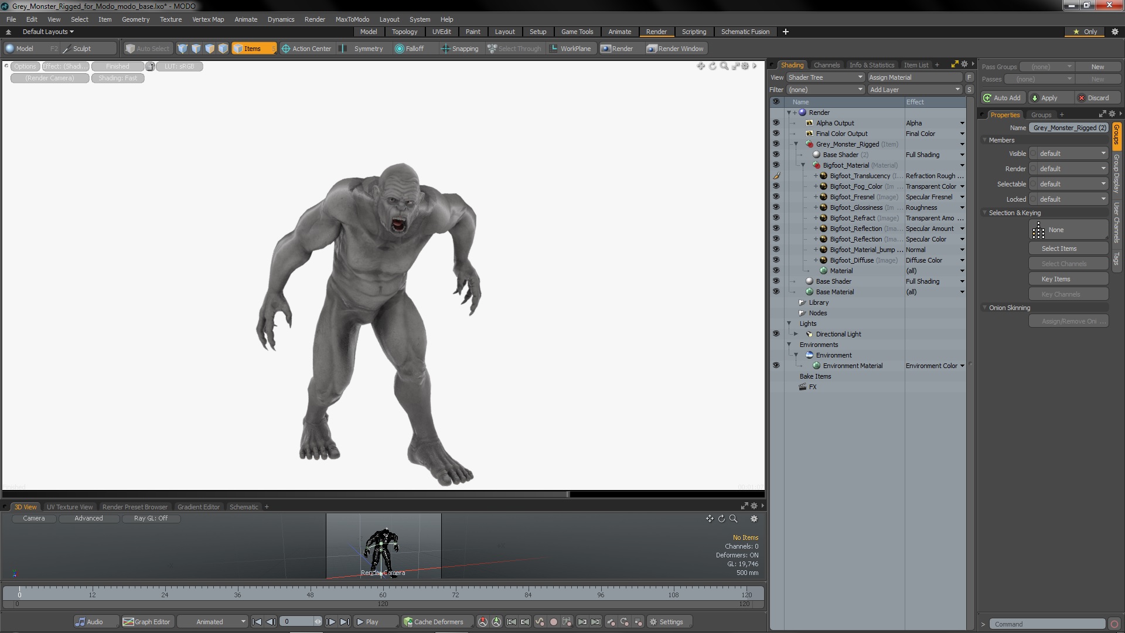1125x633 pixels.
Task: Toggle the render view lock icon
Action: pos(150,66)
